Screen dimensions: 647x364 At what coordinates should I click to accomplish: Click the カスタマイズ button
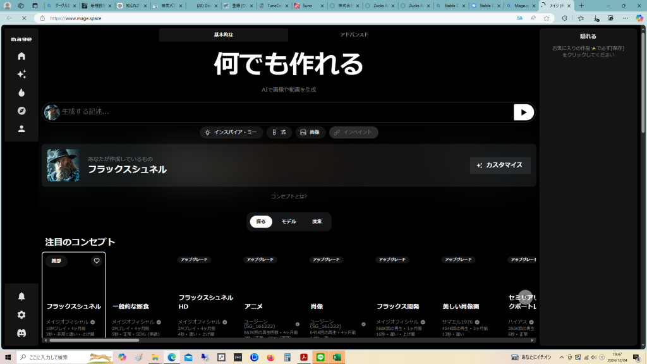(500, 165)
